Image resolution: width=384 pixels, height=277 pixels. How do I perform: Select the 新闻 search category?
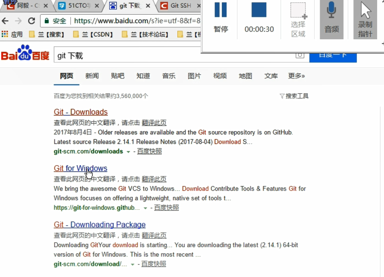tap(92, 76)
